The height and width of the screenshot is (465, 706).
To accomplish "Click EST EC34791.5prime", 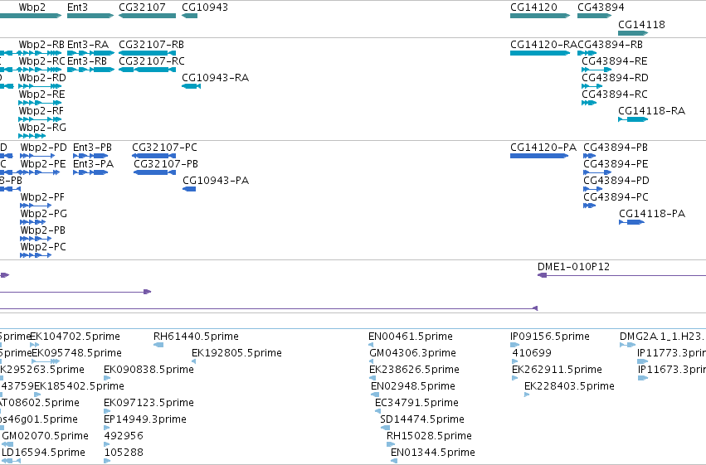I will [377, 411].
